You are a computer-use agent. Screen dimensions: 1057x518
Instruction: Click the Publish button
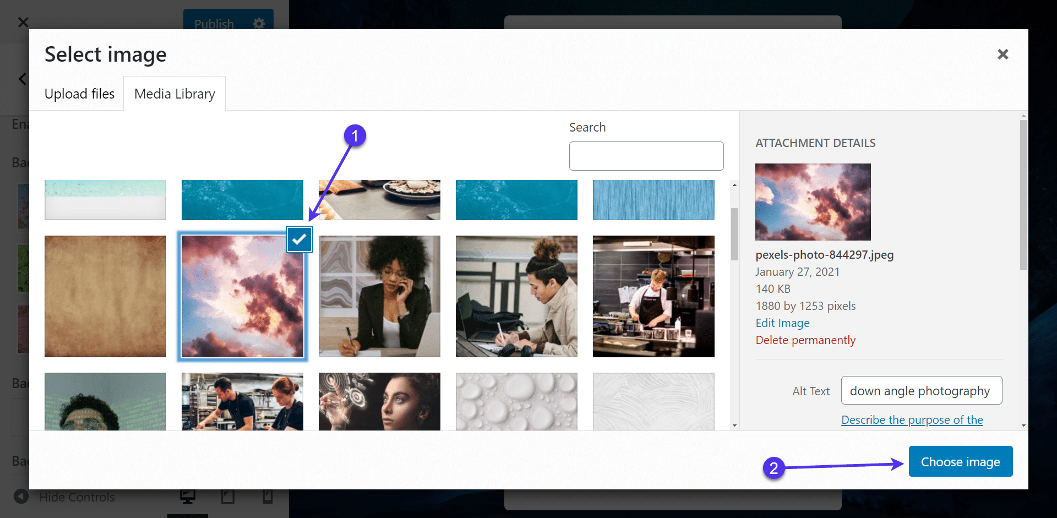pos(215,24)
